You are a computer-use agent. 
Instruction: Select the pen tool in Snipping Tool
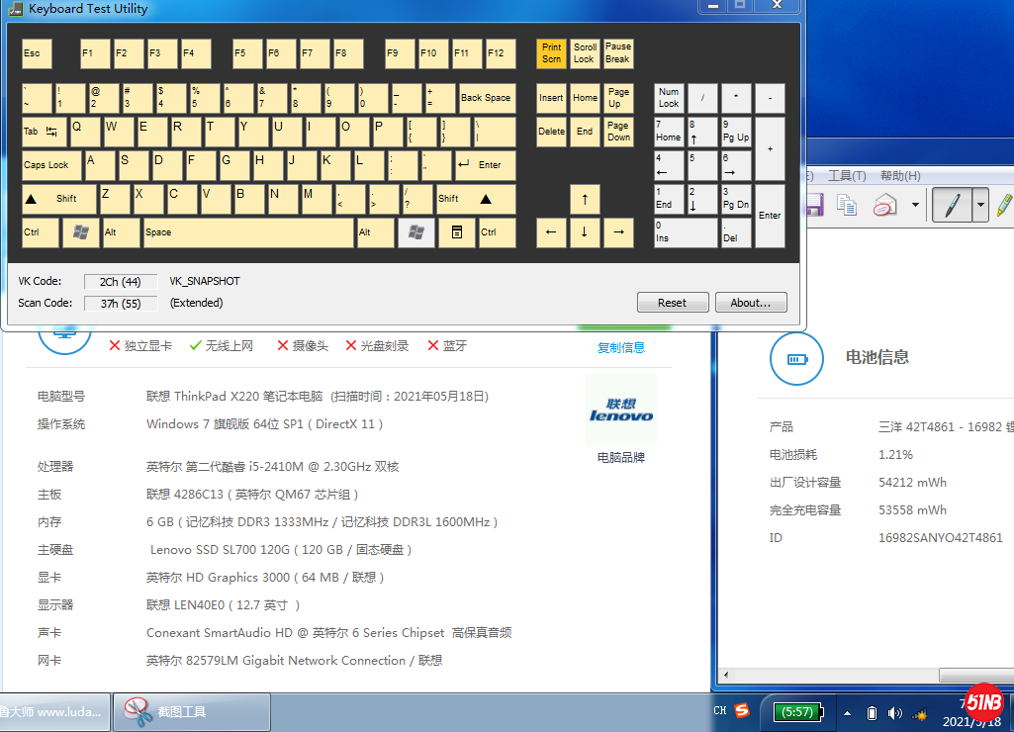[951, 205]
